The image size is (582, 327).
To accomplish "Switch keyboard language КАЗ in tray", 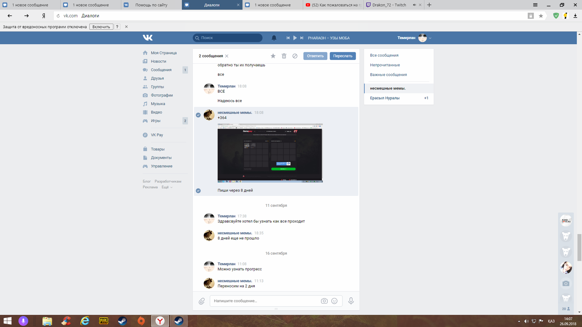I will click(x=551, y=321).
